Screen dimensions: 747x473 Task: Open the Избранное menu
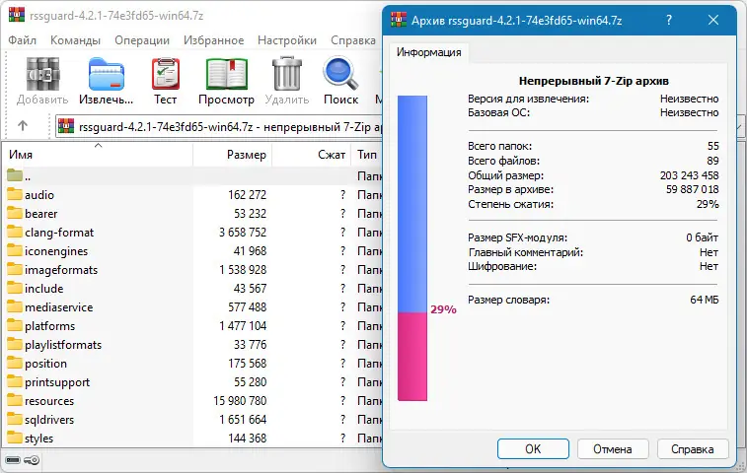(x=213, y=40)
